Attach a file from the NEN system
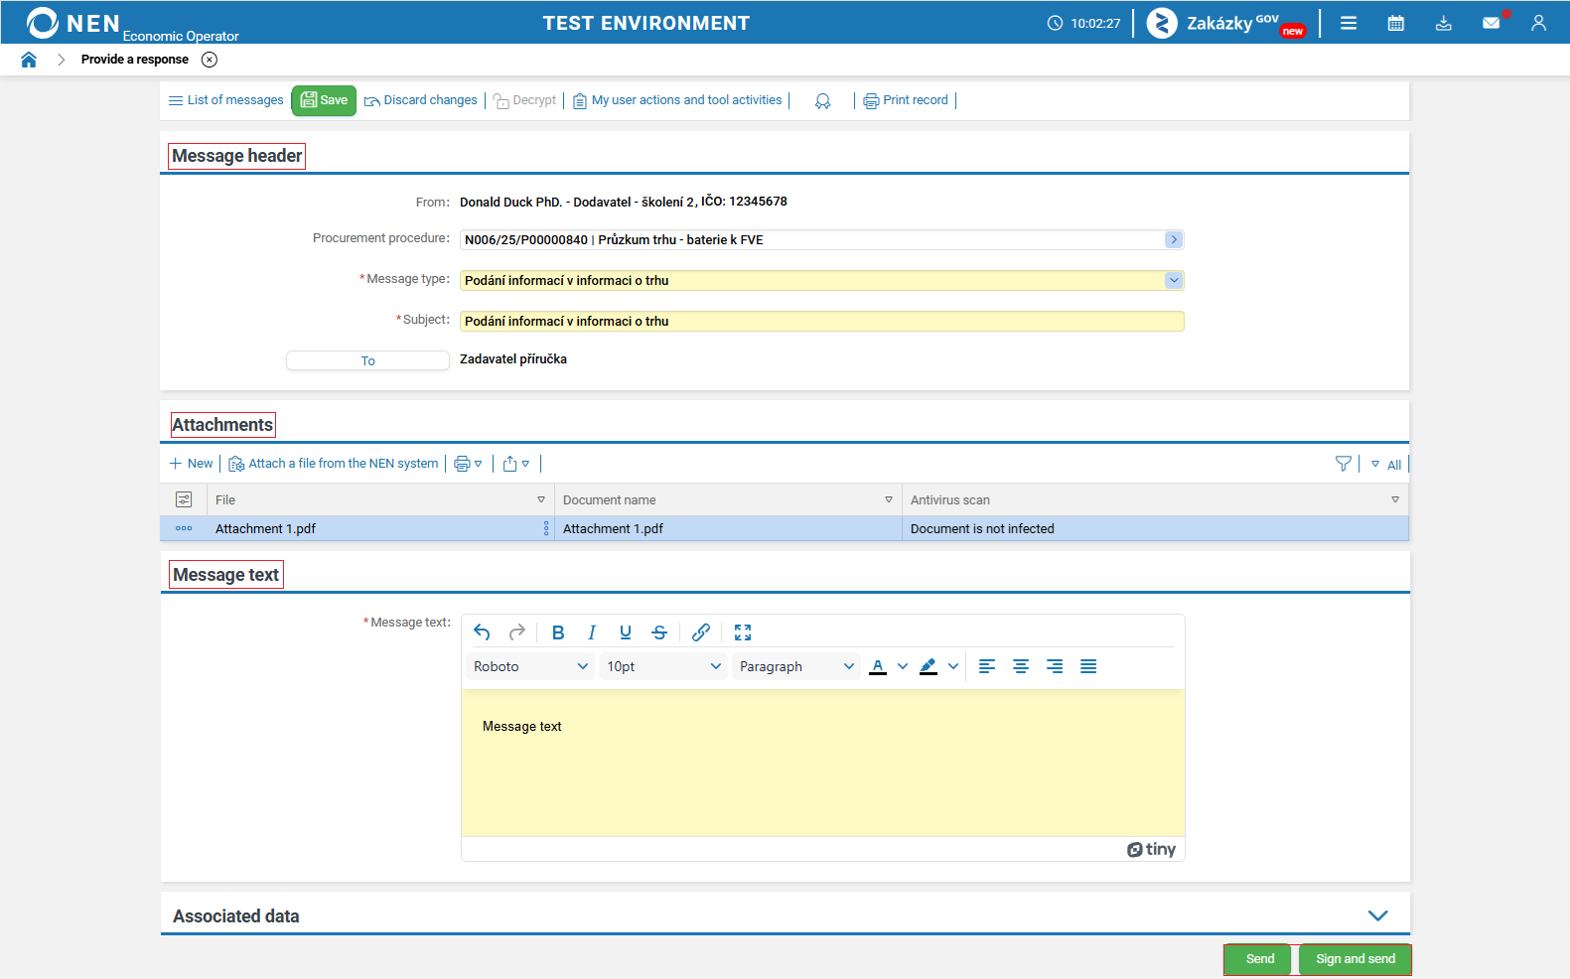Screen dimensions: 1570x979 coord(334,464)
